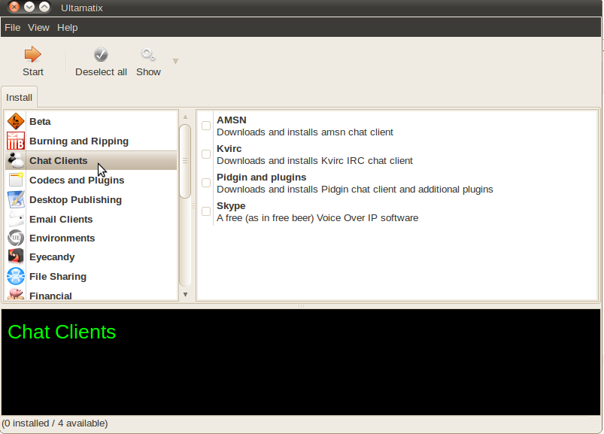Maximize the Ultamatix window
Viewport: 604px width, 434px height.
click(44, 7)
